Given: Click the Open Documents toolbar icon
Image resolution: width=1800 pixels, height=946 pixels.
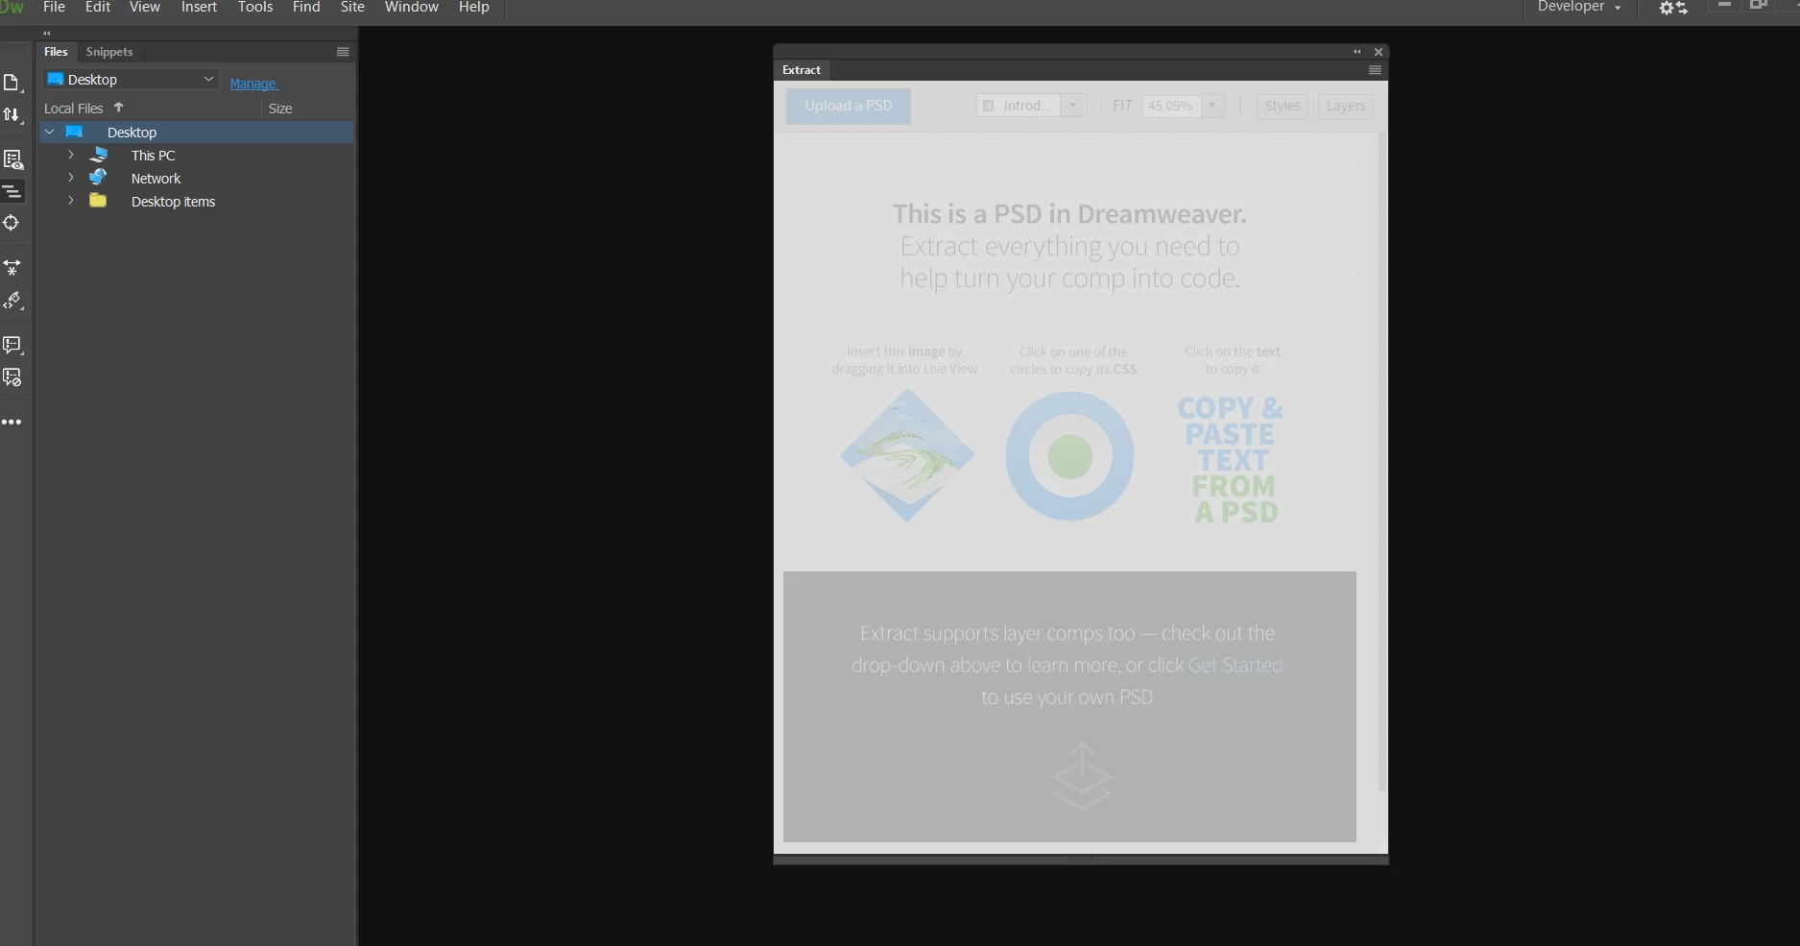Looking at the screenshot, I should pos(12,83).
